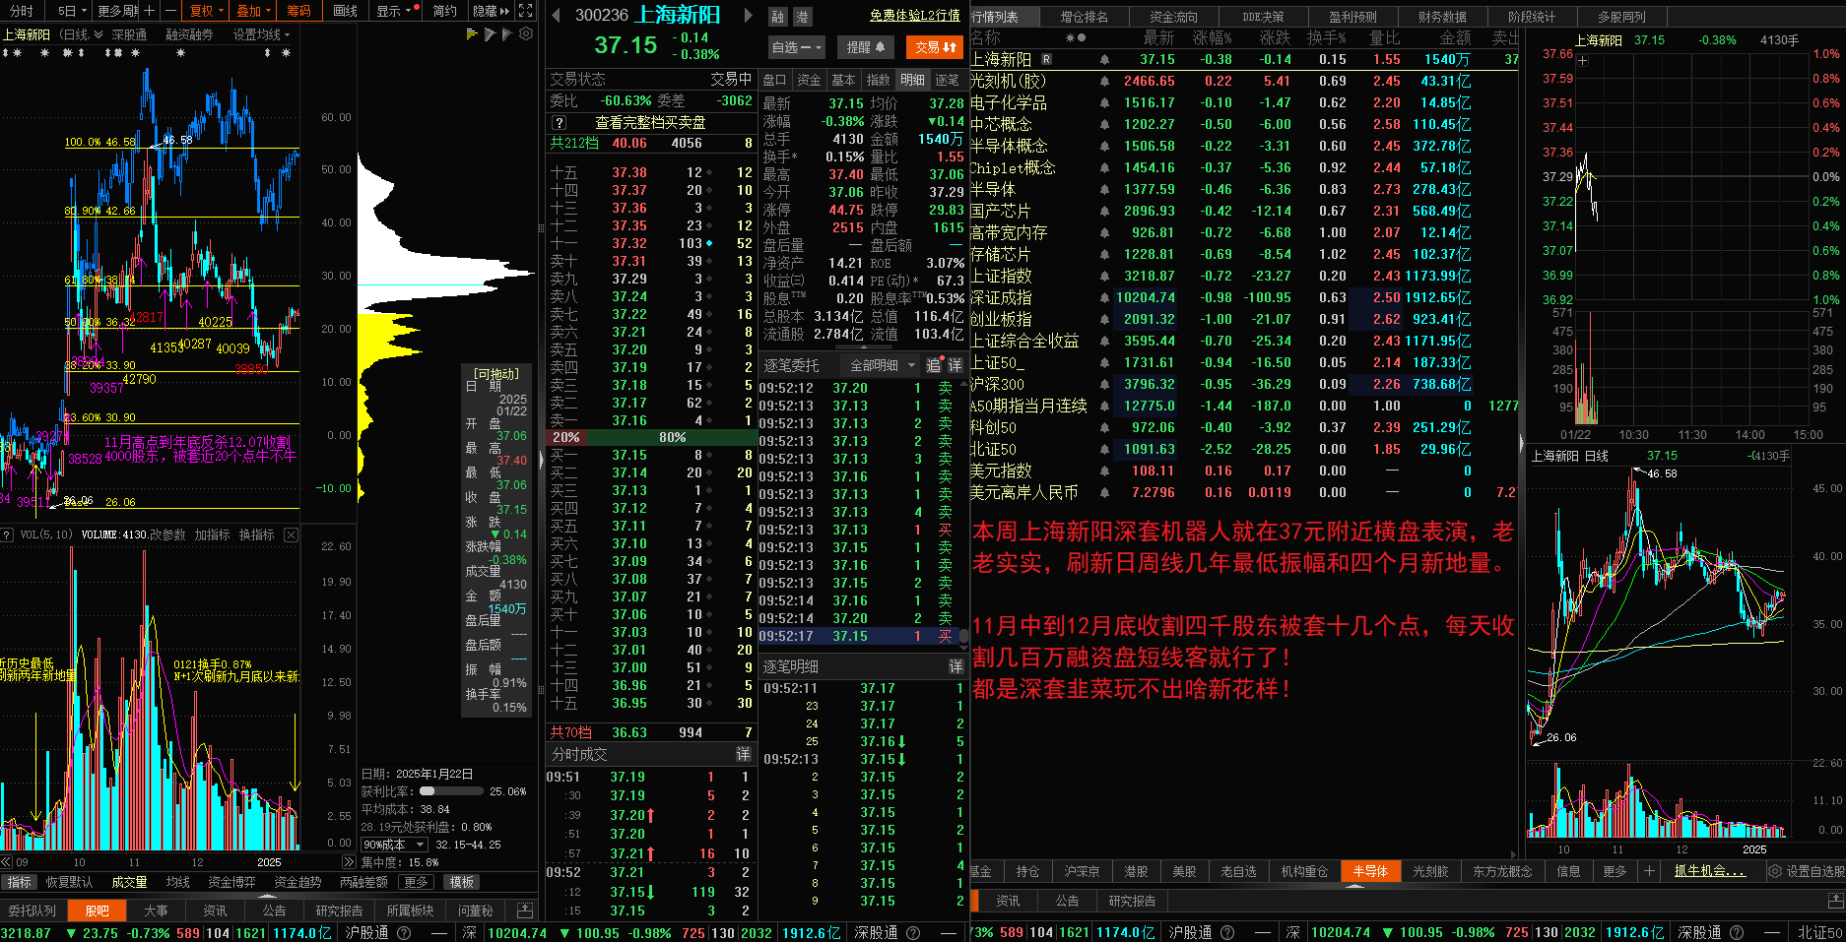Close the VOL indicator sub-chart with X
The width and height of the screenshot is (1846, 942).
291,534
